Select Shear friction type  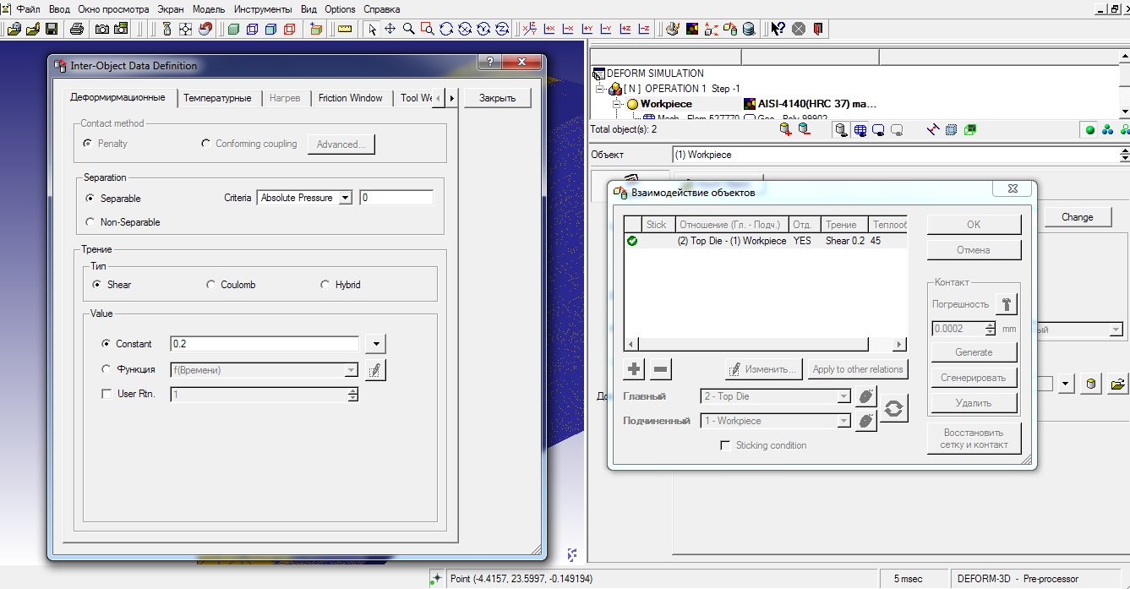tap(97, 285)
